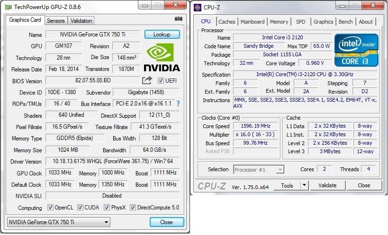
Task: Click the Memory Type value GDDR5 (Elpida)
Action: click(75, 138)
